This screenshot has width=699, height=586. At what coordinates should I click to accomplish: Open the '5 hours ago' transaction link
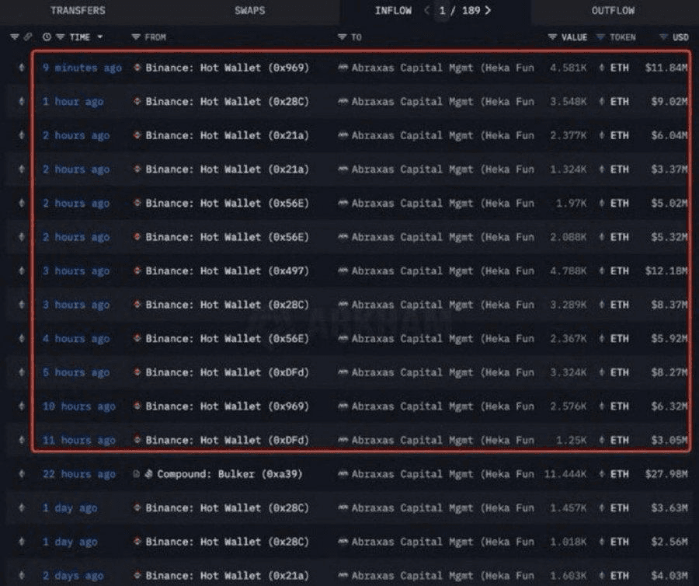point(76,372)
